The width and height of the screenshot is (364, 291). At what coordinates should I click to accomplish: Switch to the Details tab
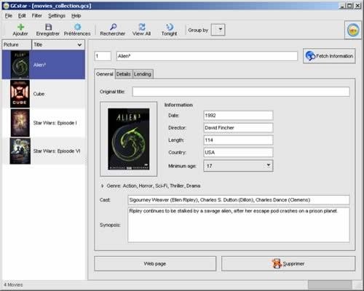(124, 74)
